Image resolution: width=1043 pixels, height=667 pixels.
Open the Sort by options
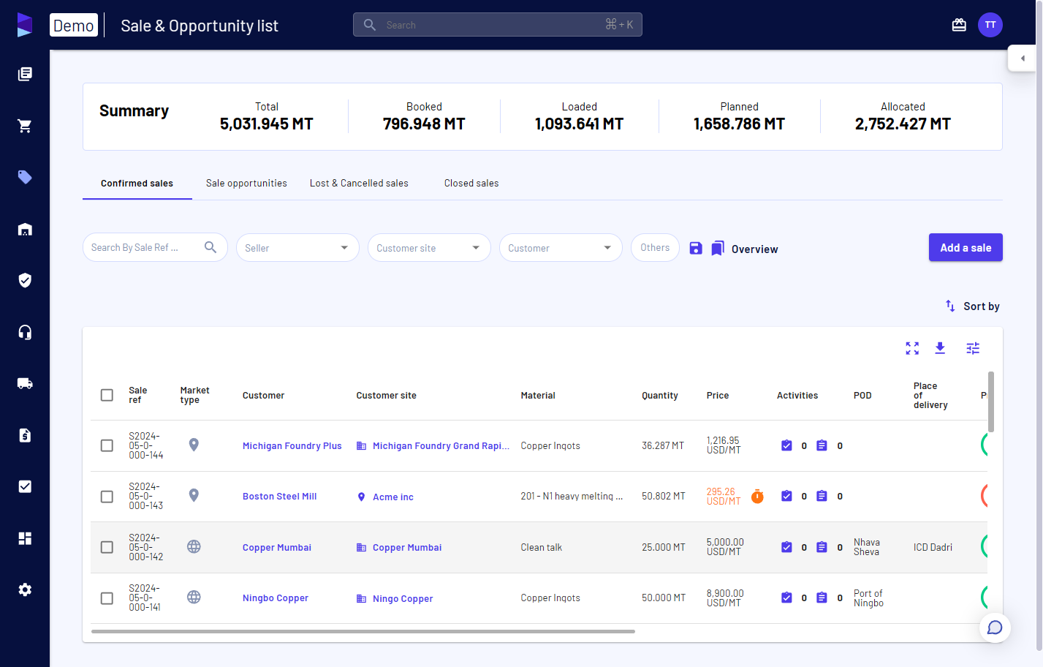972,306
